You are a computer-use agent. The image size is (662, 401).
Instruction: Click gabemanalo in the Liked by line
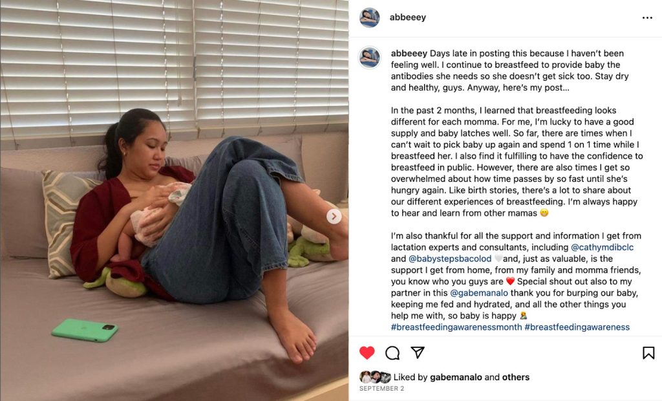[x=456, y=377]
